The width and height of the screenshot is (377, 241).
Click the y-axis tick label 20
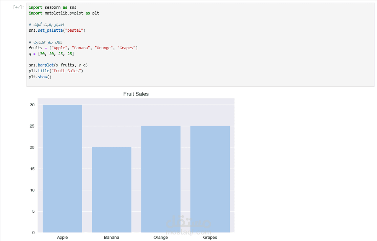pos(32,147)
